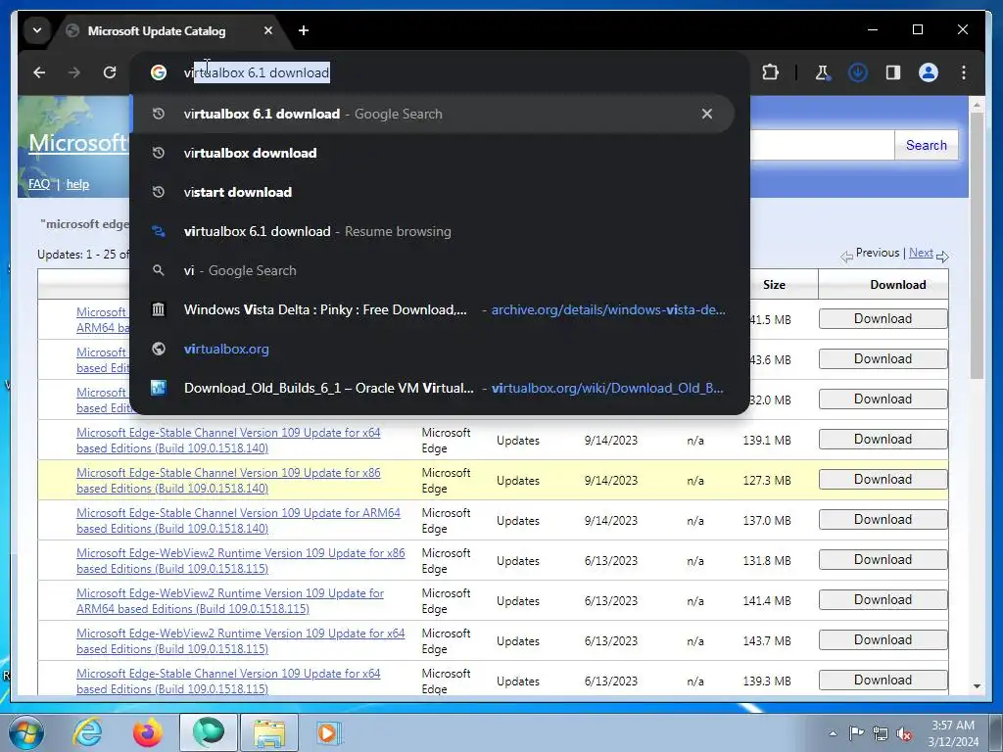Open Edge-Stable x86 Build 109.0.1518.140 link
Screen dimensions: 1003x752
pyautogui.click(x=228, y=480)
